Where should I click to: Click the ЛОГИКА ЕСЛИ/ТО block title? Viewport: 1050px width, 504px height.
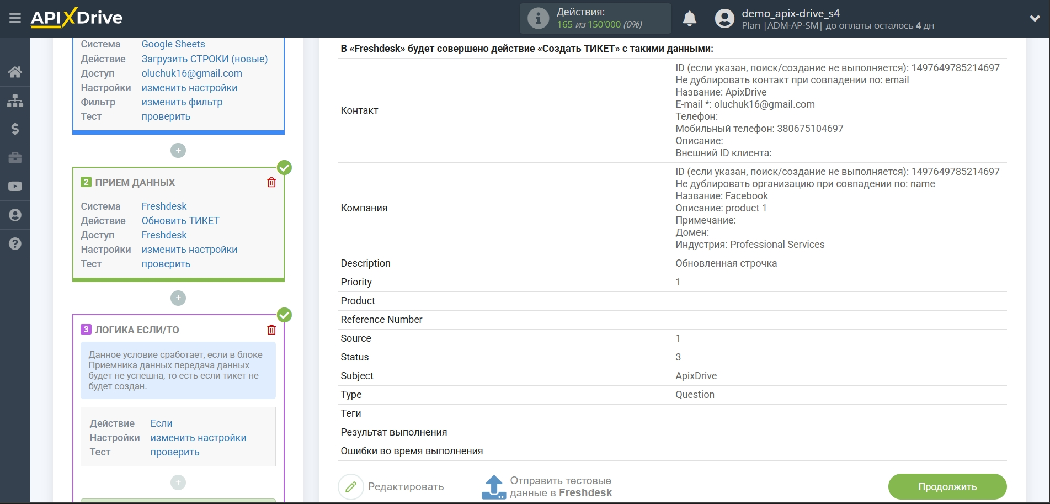coord(137,330)
